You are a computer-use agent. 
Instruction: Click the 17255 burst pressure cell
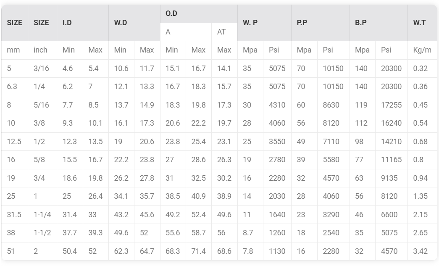pos(392,105)
